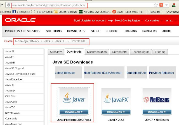Click Next Release (Early Access) link
Viewport: 179px width, 125px height.
[103, 73]
